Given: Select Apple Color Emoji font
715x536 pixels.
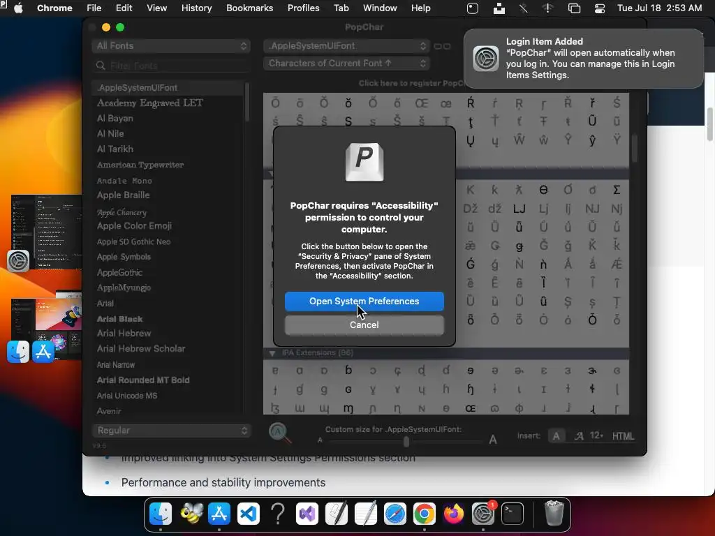Looking at the screenshot, I should pyautogui.click(x=134, y=226).
